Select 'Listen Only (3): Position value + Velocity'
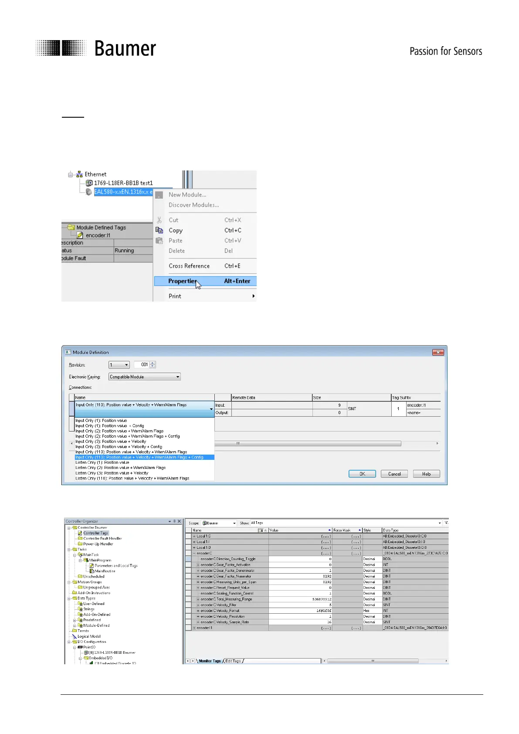Screen dimensions: 519x734 [x=112, y=473]
